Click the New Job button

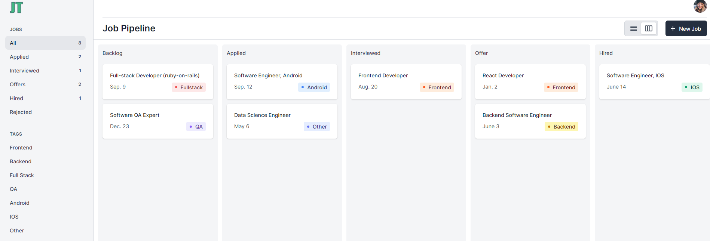point(686,28)
